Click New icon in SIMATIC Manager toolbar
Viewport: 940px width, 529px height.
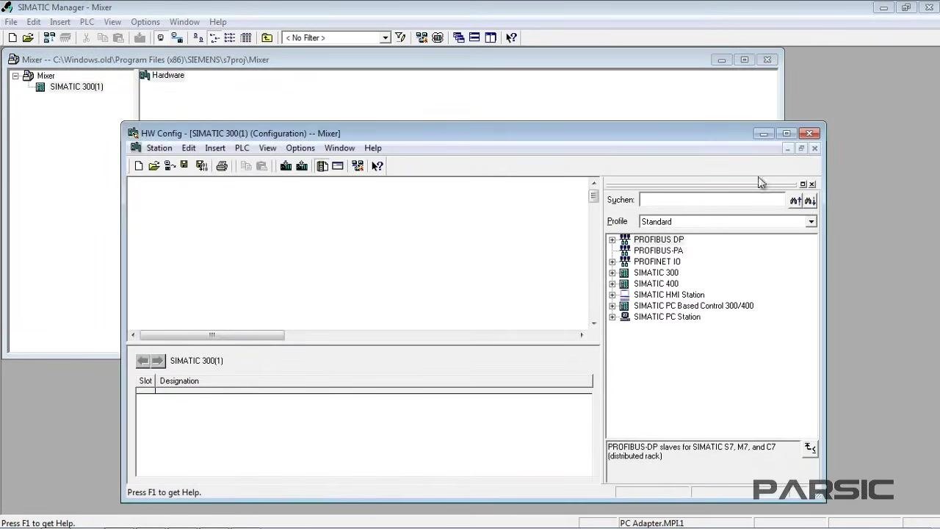coord(12,37)
